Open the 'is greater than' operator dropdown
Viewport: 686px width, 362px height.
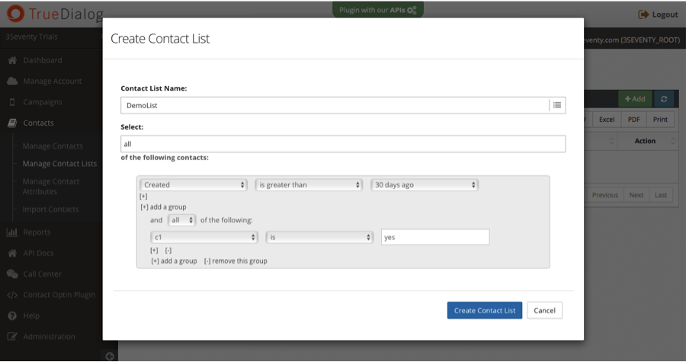coord(309,185)
